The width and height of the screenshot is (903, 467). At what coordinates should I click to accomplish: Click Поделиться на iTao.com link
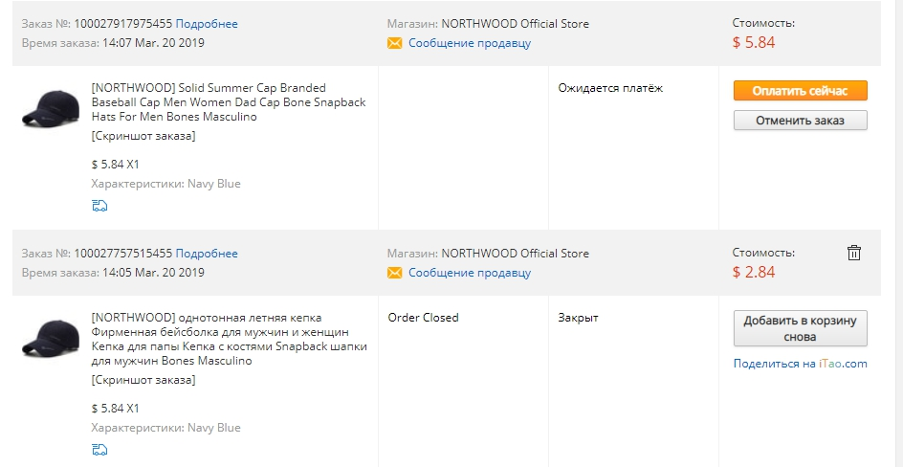pos(800,364)
